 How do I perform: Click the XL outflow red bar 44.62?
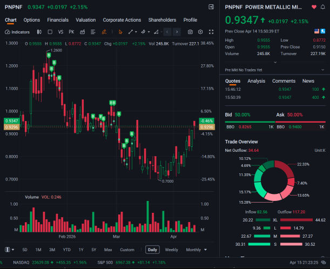pyautogui.click(x=297, y=220)
